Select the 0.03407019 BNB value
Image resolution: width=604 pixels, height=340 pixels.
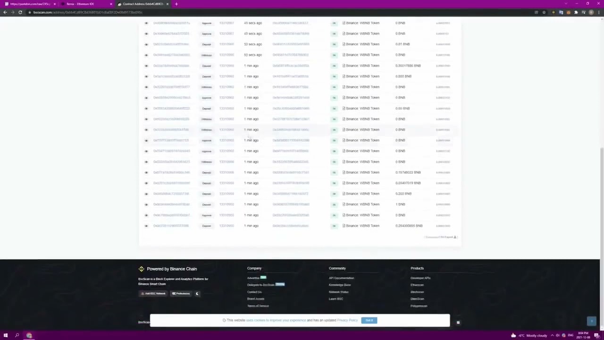coord(408,183)
